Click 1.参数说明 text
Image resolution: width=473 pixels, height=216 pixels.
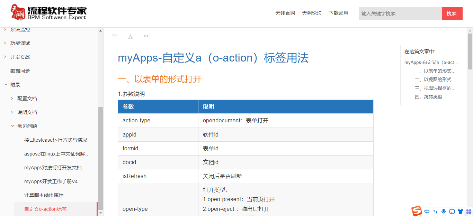[x=131, y=94]
